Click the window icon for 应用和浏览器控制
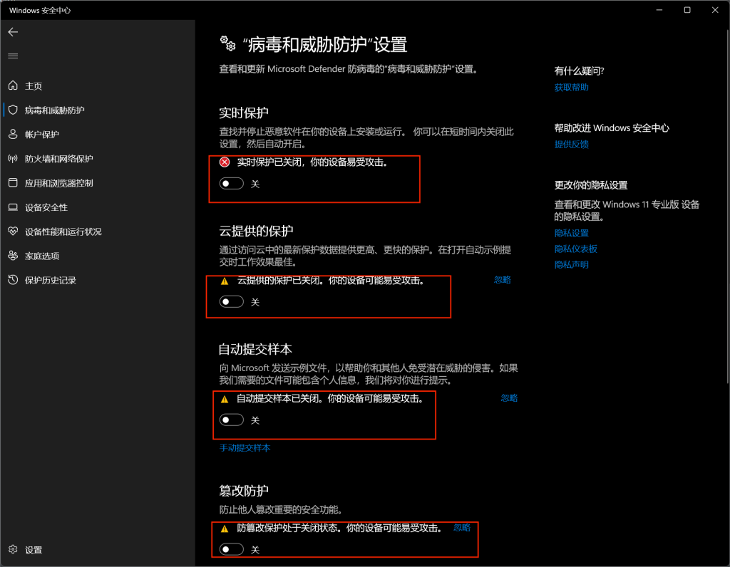Screen dimensions: 730x567 13,183
